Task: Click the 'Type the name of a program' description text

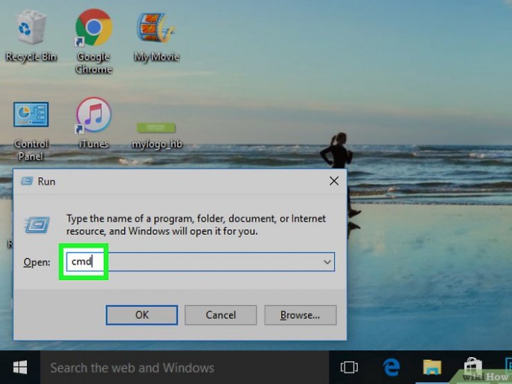Action: click(x=196, y=225)
